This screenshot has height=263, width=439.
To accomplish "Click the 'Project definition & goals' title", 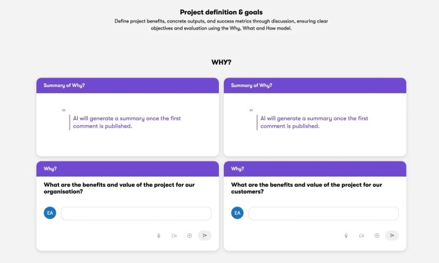I will [x=221, y=12].
